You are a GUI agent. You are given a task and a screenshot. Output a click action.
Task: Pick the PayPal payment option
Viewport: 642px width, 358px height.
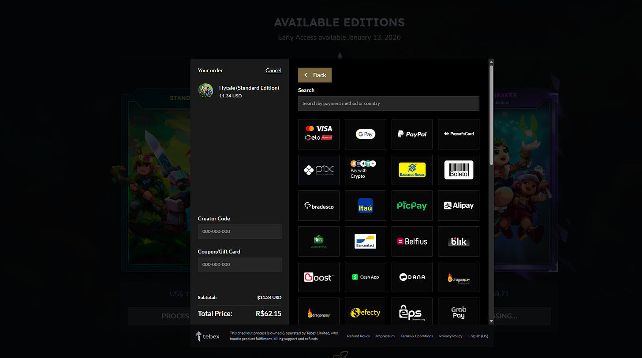point(412,134)
